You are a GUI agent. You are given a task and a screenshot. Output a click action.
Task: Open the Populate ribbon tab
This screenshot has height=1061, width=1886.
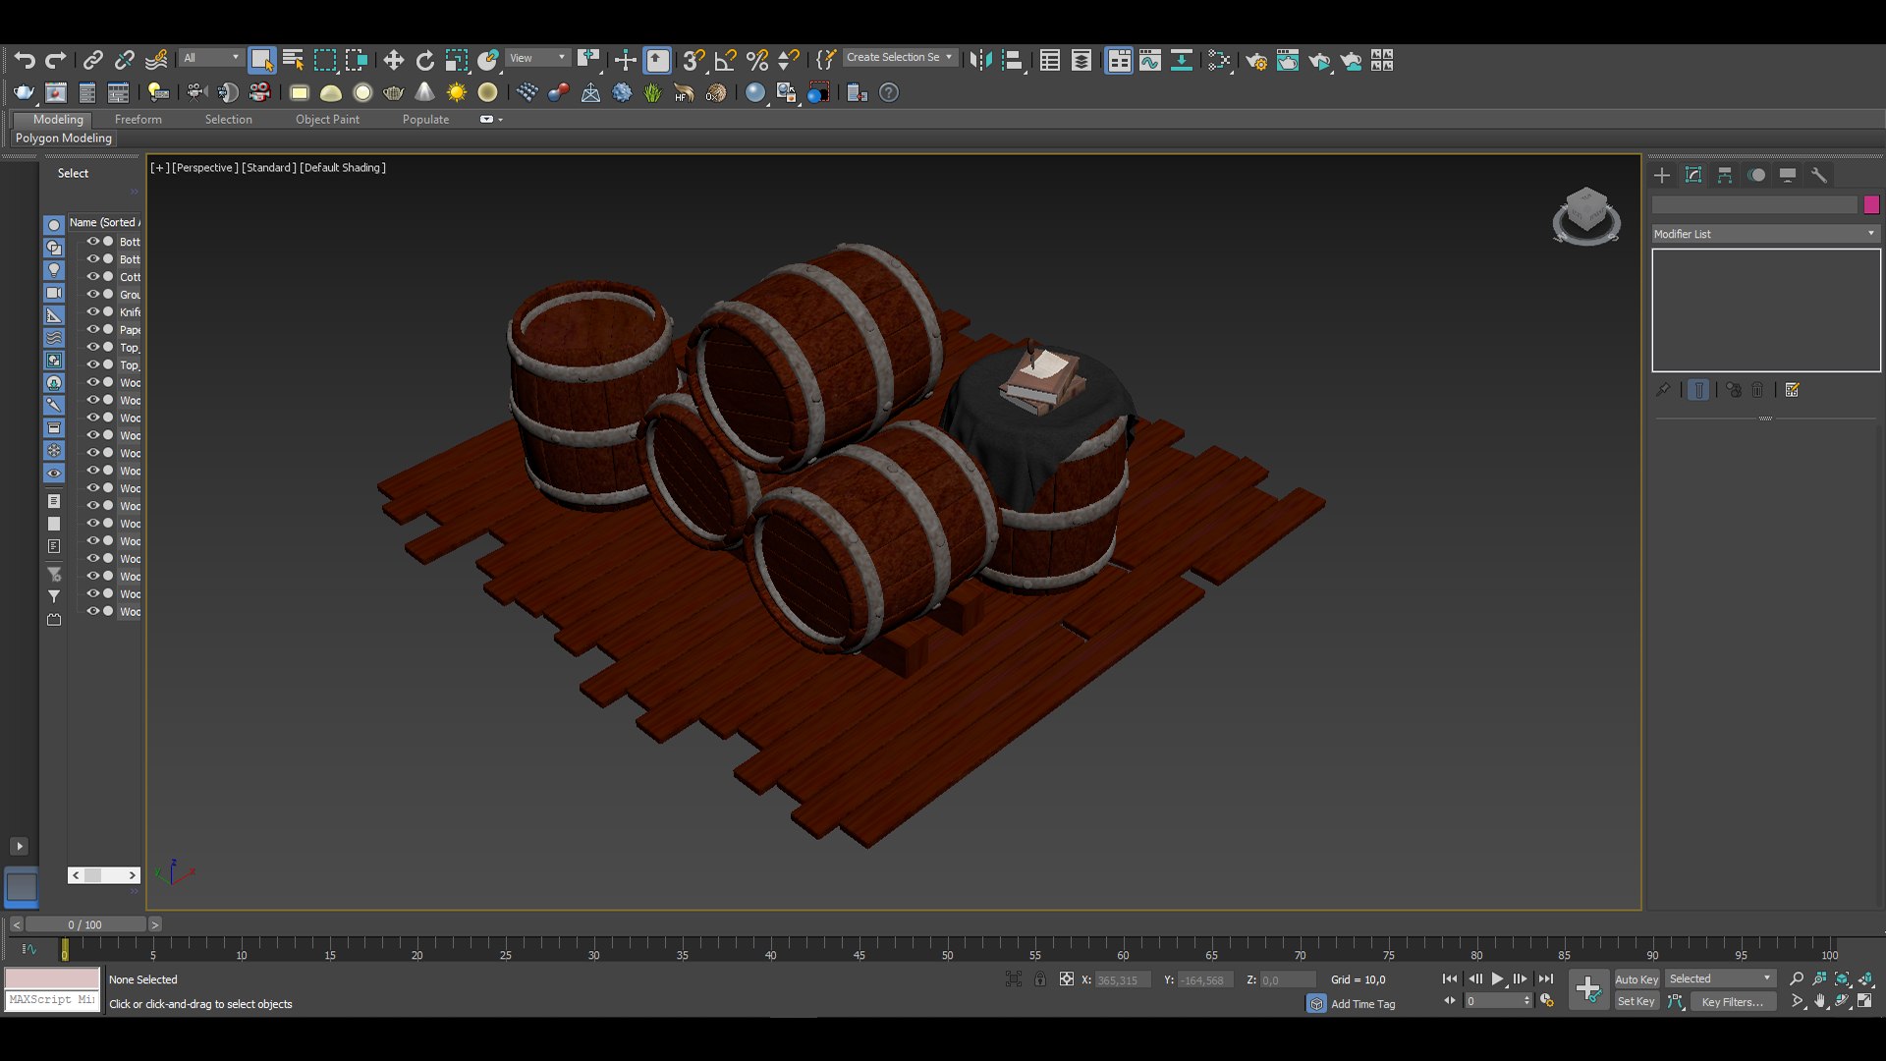425,119
